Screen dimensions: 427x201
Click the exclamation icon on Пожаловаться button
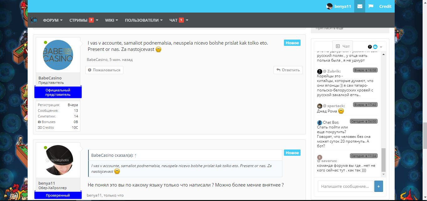(90, 70)
